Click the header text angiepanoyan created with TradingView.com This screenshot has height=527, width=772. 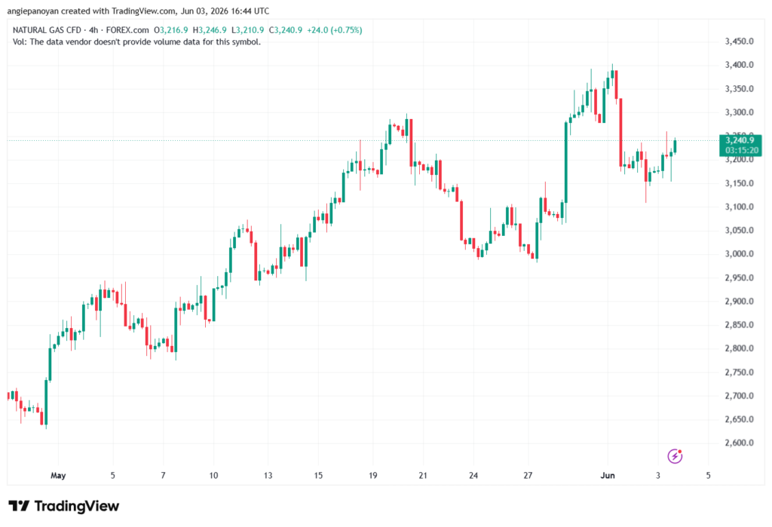pyautogui.click(x=90, y=11)
